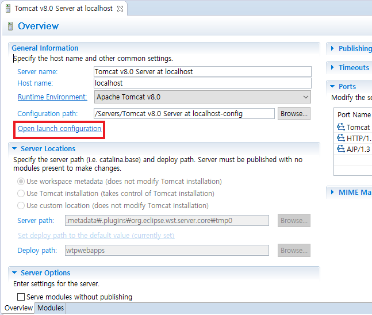Collapse the Ports section
Viewport: 372px width, 315px height.
click(332, 86)
